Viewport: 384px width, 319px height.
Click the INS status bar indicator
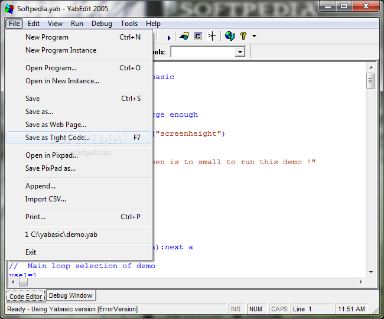coord(236,309)
